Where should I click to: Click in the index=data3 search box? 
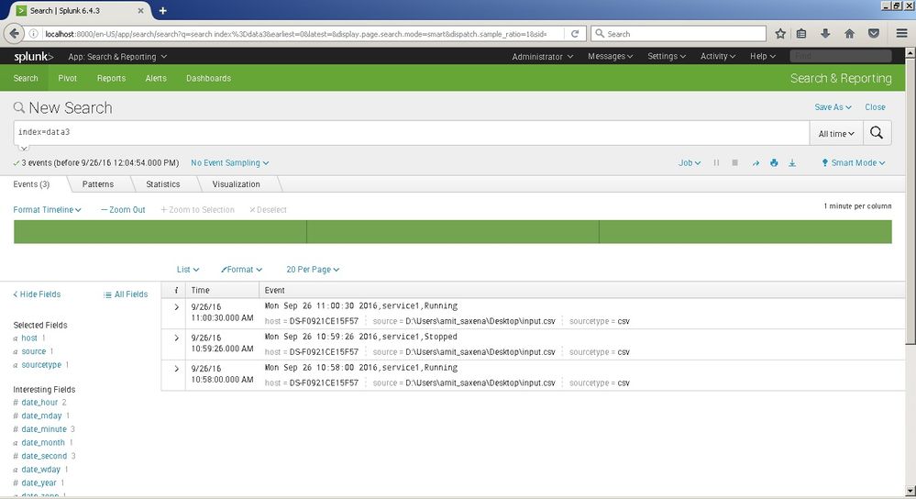[x=413, y=133]
